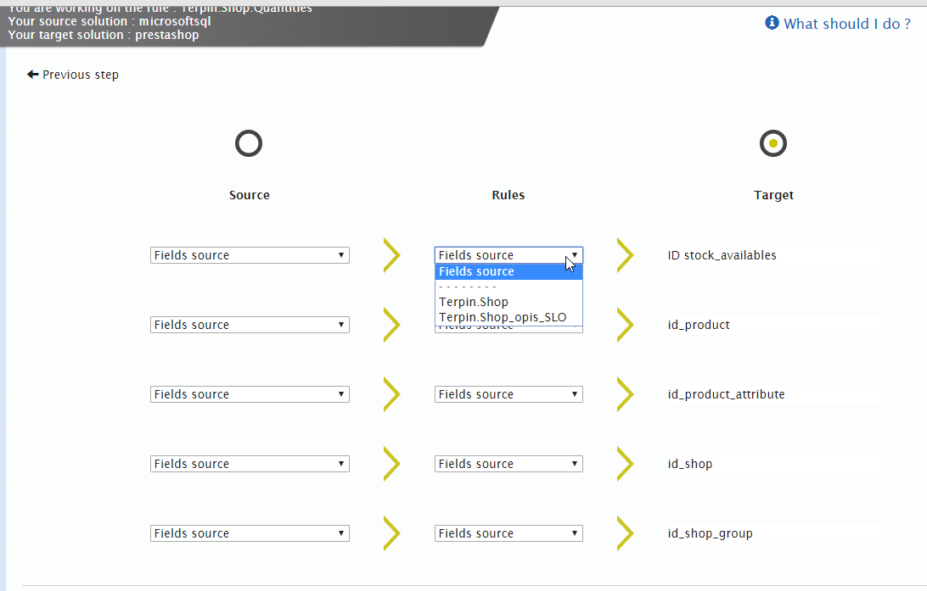
Task: Click the yellow chevron pointing to id_product_attribute
Action: (x=626, y=393)
